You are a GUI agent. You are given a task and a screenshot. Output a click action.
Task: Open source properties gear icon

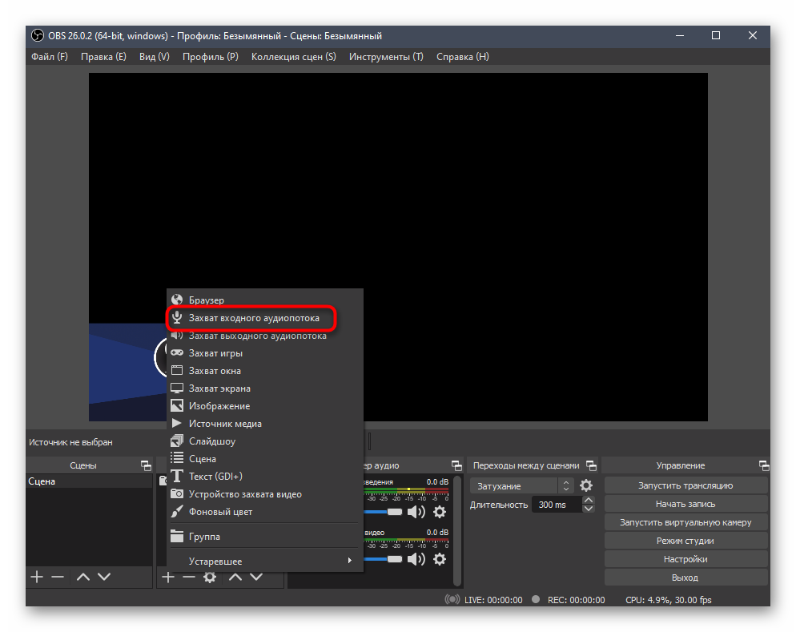pos(210,577)
